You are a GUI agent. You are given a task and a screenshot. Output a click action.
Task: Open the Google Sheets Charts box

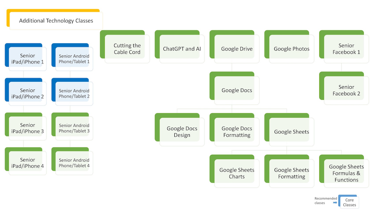click(x=235, y=172)
